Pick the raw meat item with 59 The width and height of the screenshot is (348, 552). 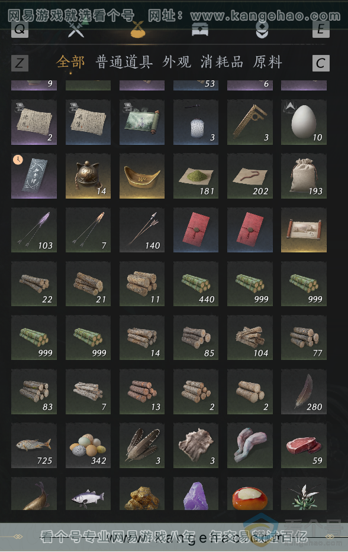point(304,446)
